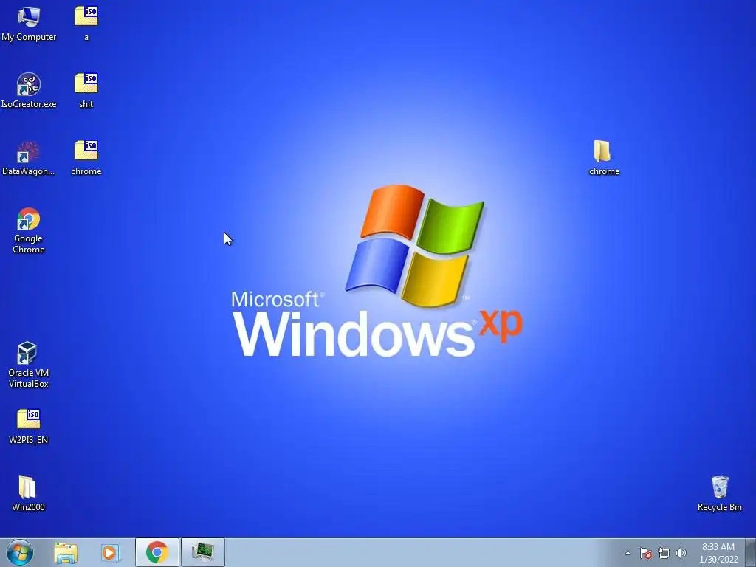Show hidden tray icons arrow
The height and width of the screenshot is (567, 756).
(x=628, y=553)
